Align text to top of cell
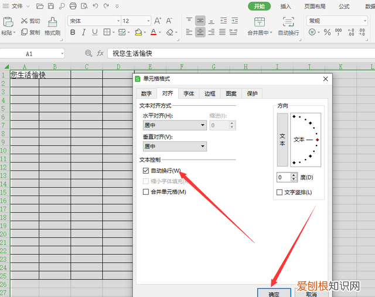The height and width of the screenshot is (297, 375). click(189, 20)
